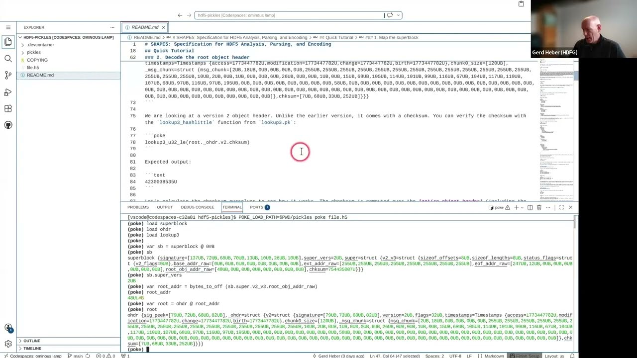The width and height of the screenshot is (637, 358).
Task: Click the Gerd Heber git blame status
Action: coord(338,356)
